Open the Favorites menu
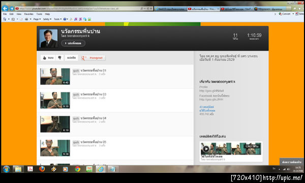Image resolution: width=305 pixels, height=183 pixels. point(29,14)
